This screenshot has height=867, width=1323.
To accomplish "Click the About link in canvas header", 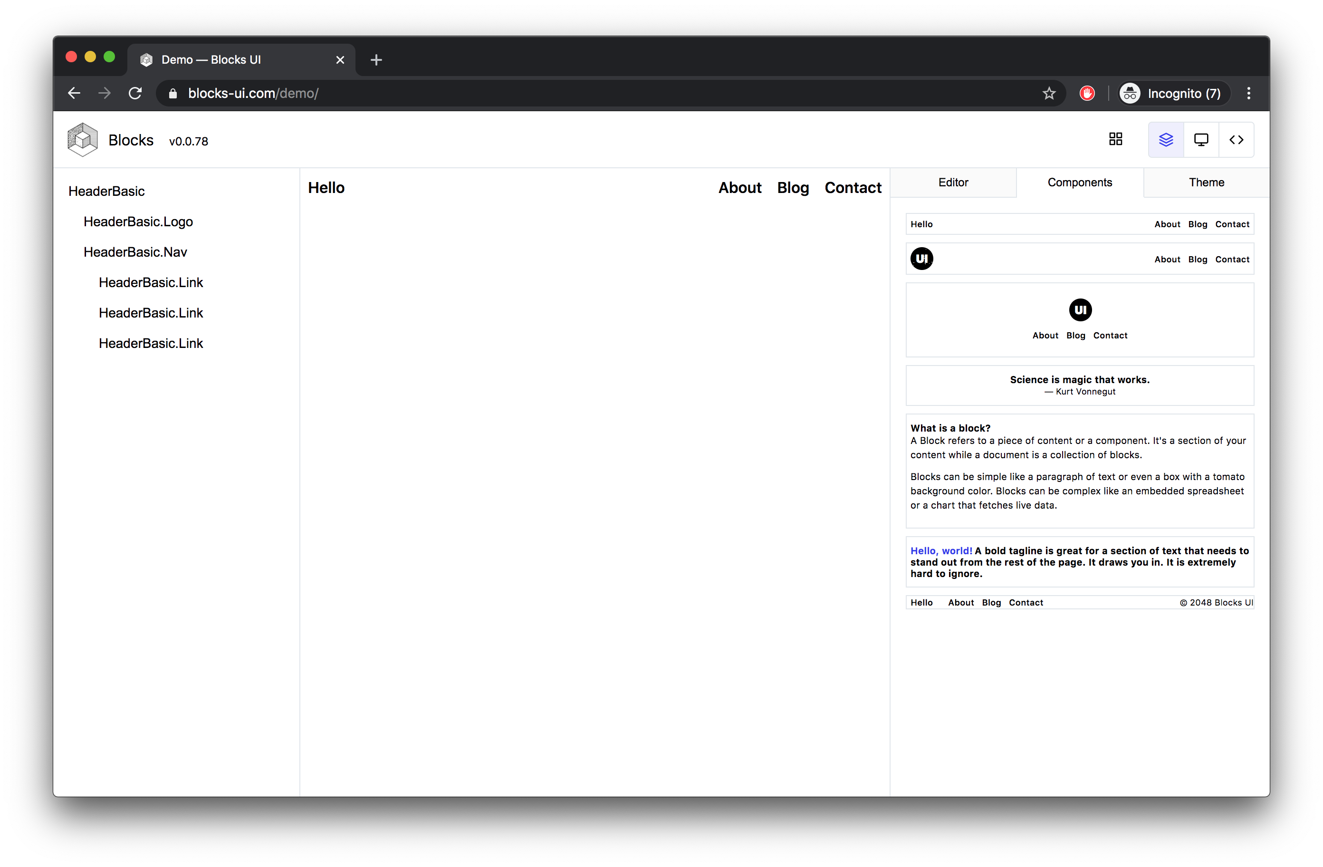I will click(x=739, y=188).
